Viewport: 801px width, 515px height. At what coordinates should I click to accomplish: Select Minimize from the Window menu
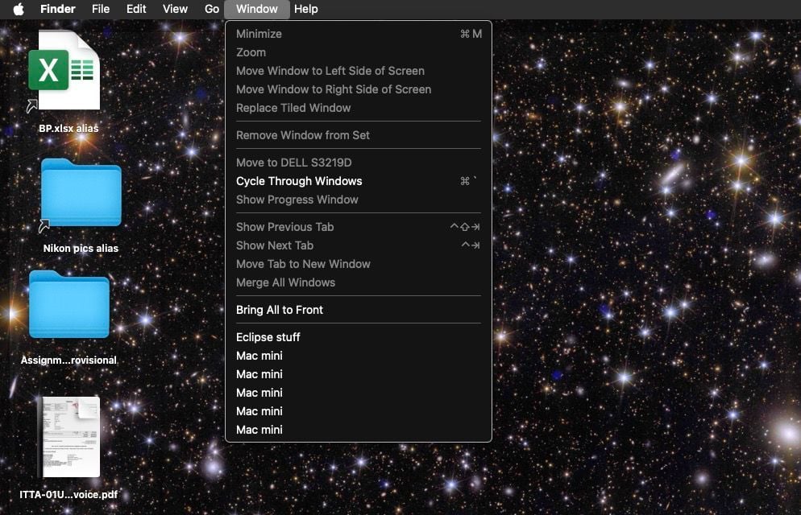(x=258, y=34)
